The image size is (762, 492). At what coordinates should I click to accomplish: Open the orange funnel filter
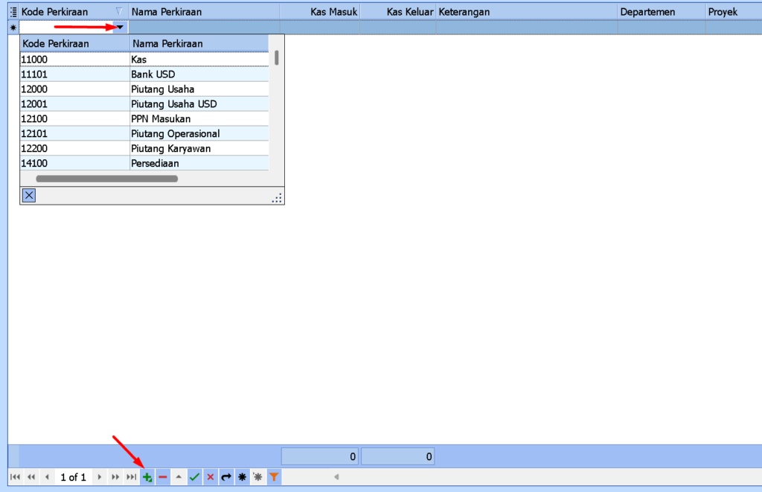[x=274, y=477]
